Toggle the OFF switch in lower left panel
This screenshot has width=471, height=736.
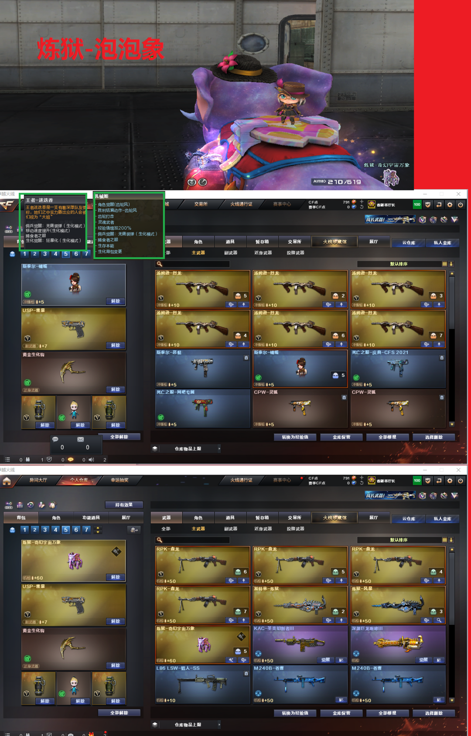pos(8,505)
